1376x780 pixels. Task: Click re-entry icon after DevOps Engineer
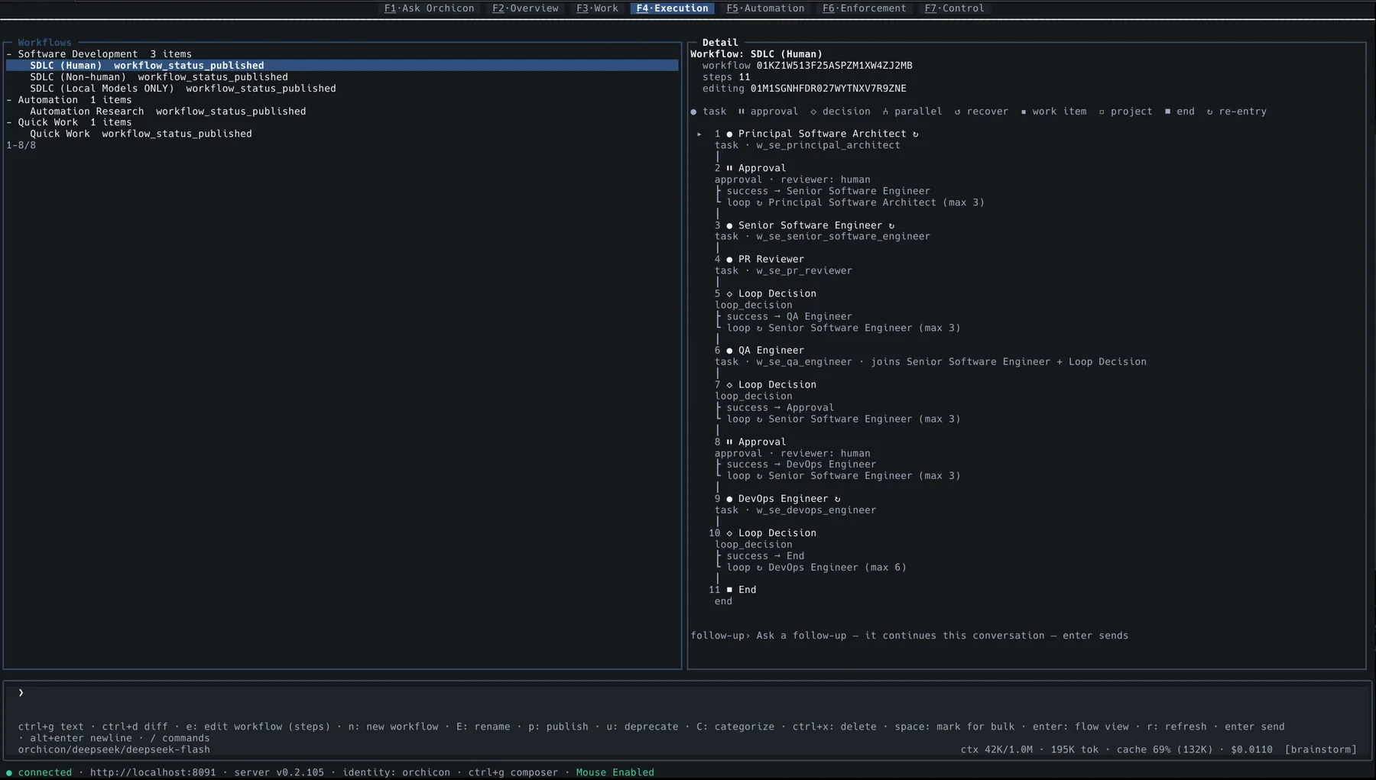coord(837,499)
